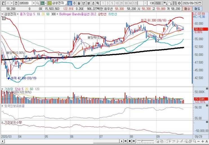Click the stock code search magnifier icon
Image resolution: width=209 pixels, height=145 pixels.
click(x=38, y=3)
